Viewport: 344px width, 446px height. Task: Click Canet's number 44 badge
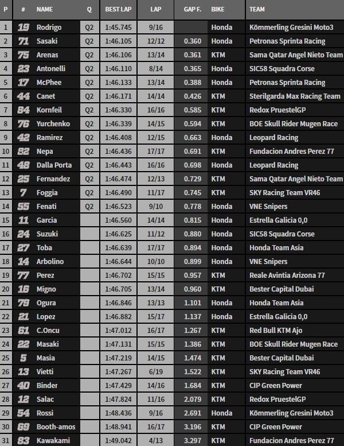tap(23, 96)
